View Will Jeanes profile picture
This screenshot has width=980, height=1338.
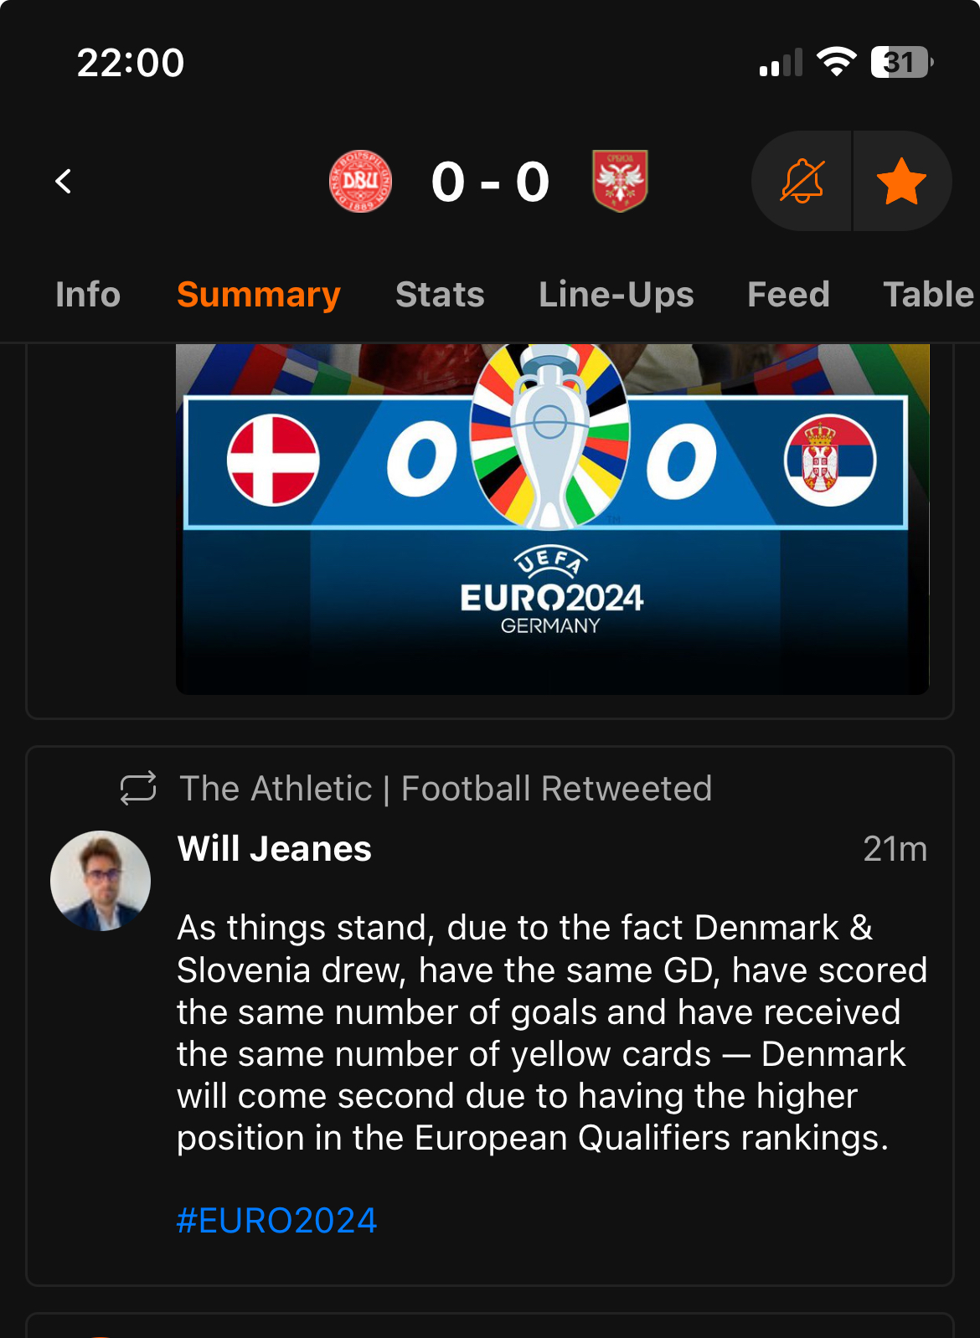pos(101,881)
